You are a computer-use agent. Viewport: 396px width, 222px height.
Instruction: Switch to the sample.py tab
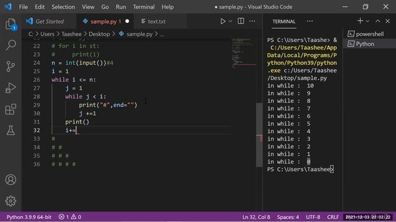pos(105,22)
